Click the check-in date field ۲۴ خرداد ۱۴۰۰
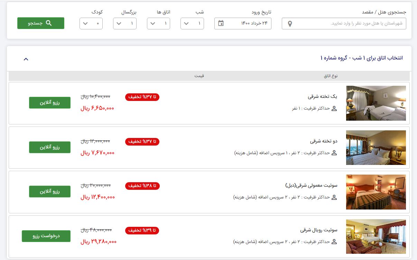This screenshot has width=417, height=260. [243, 24]
